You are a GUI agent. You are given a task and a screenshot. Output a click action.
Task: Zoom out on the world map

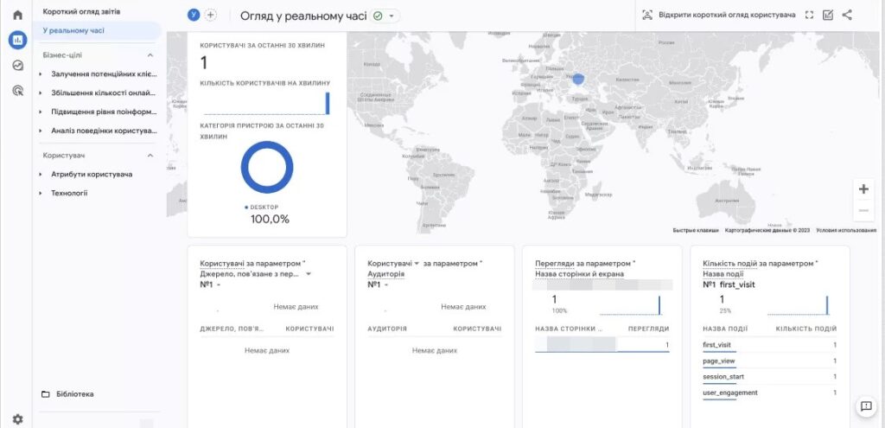click(x=863, y=211)
